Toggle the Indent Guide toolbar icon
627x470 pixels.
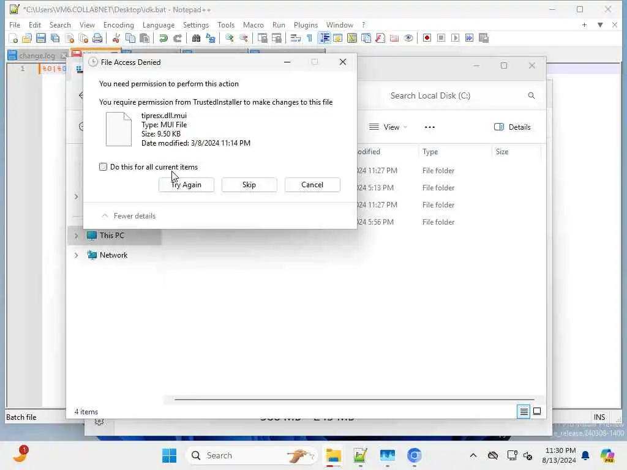coord(324,39)
